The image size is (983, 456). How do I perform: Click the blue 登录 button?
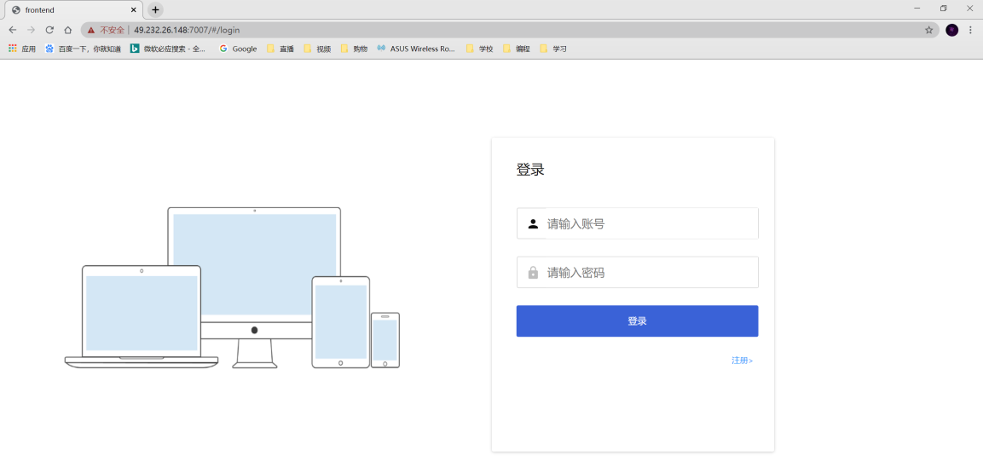637,320
